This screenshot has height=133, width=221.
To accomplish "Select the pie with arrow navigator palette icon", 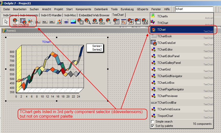I will click(145, 21).
